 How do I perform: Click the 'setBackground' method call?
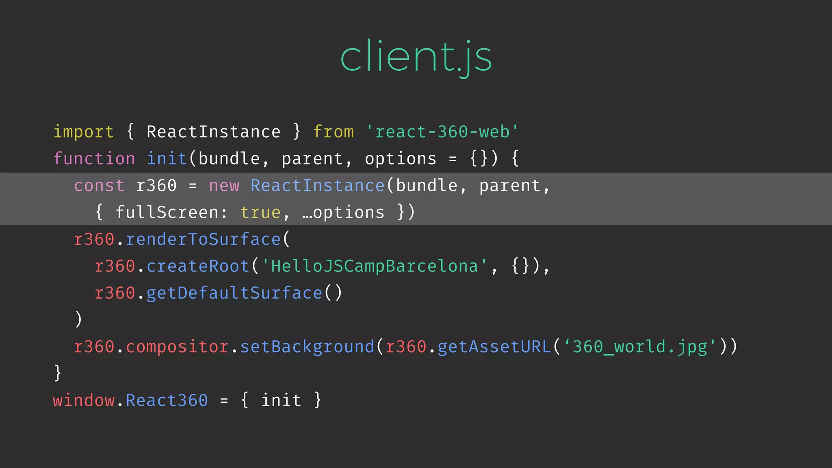(307, 347)
